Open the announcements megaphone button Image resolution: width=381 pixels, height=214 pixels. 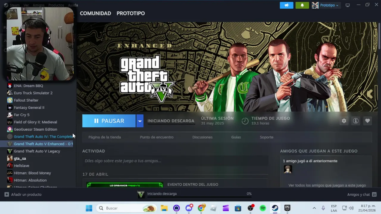pos(286,5)
